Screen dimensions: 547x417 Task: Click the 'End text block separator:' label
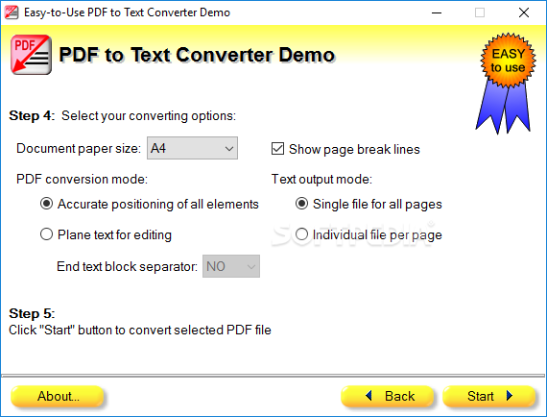pos(127,266)
